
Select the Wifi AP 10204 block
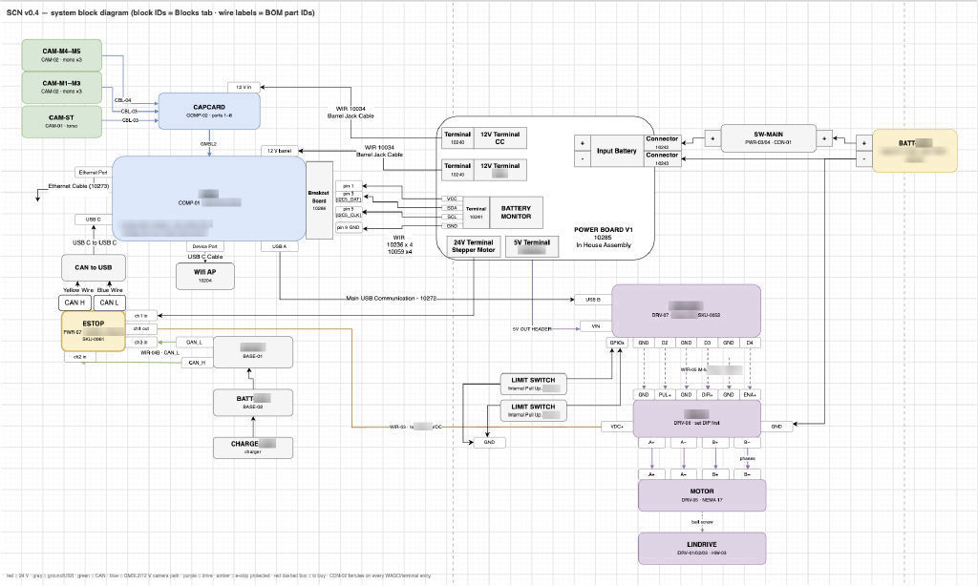tap(205, 276)
